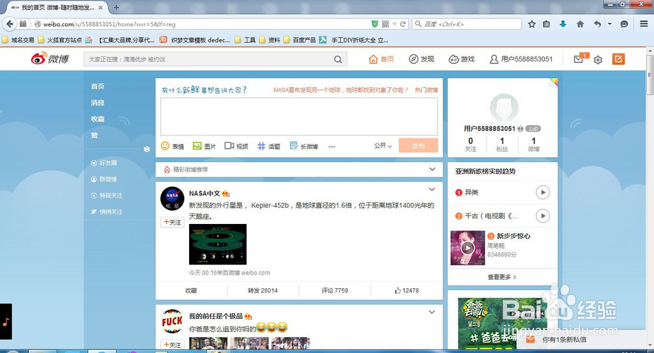Screen dimensions: 654x353
Task: Click the page vertical scrollbar thumb
Action: click(x=649, y=75)
